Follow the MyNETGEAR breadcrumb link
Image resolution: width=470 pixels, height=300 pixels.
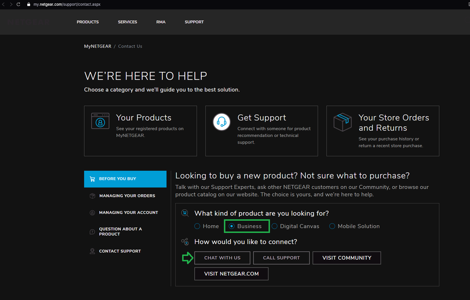click(97, 47)
